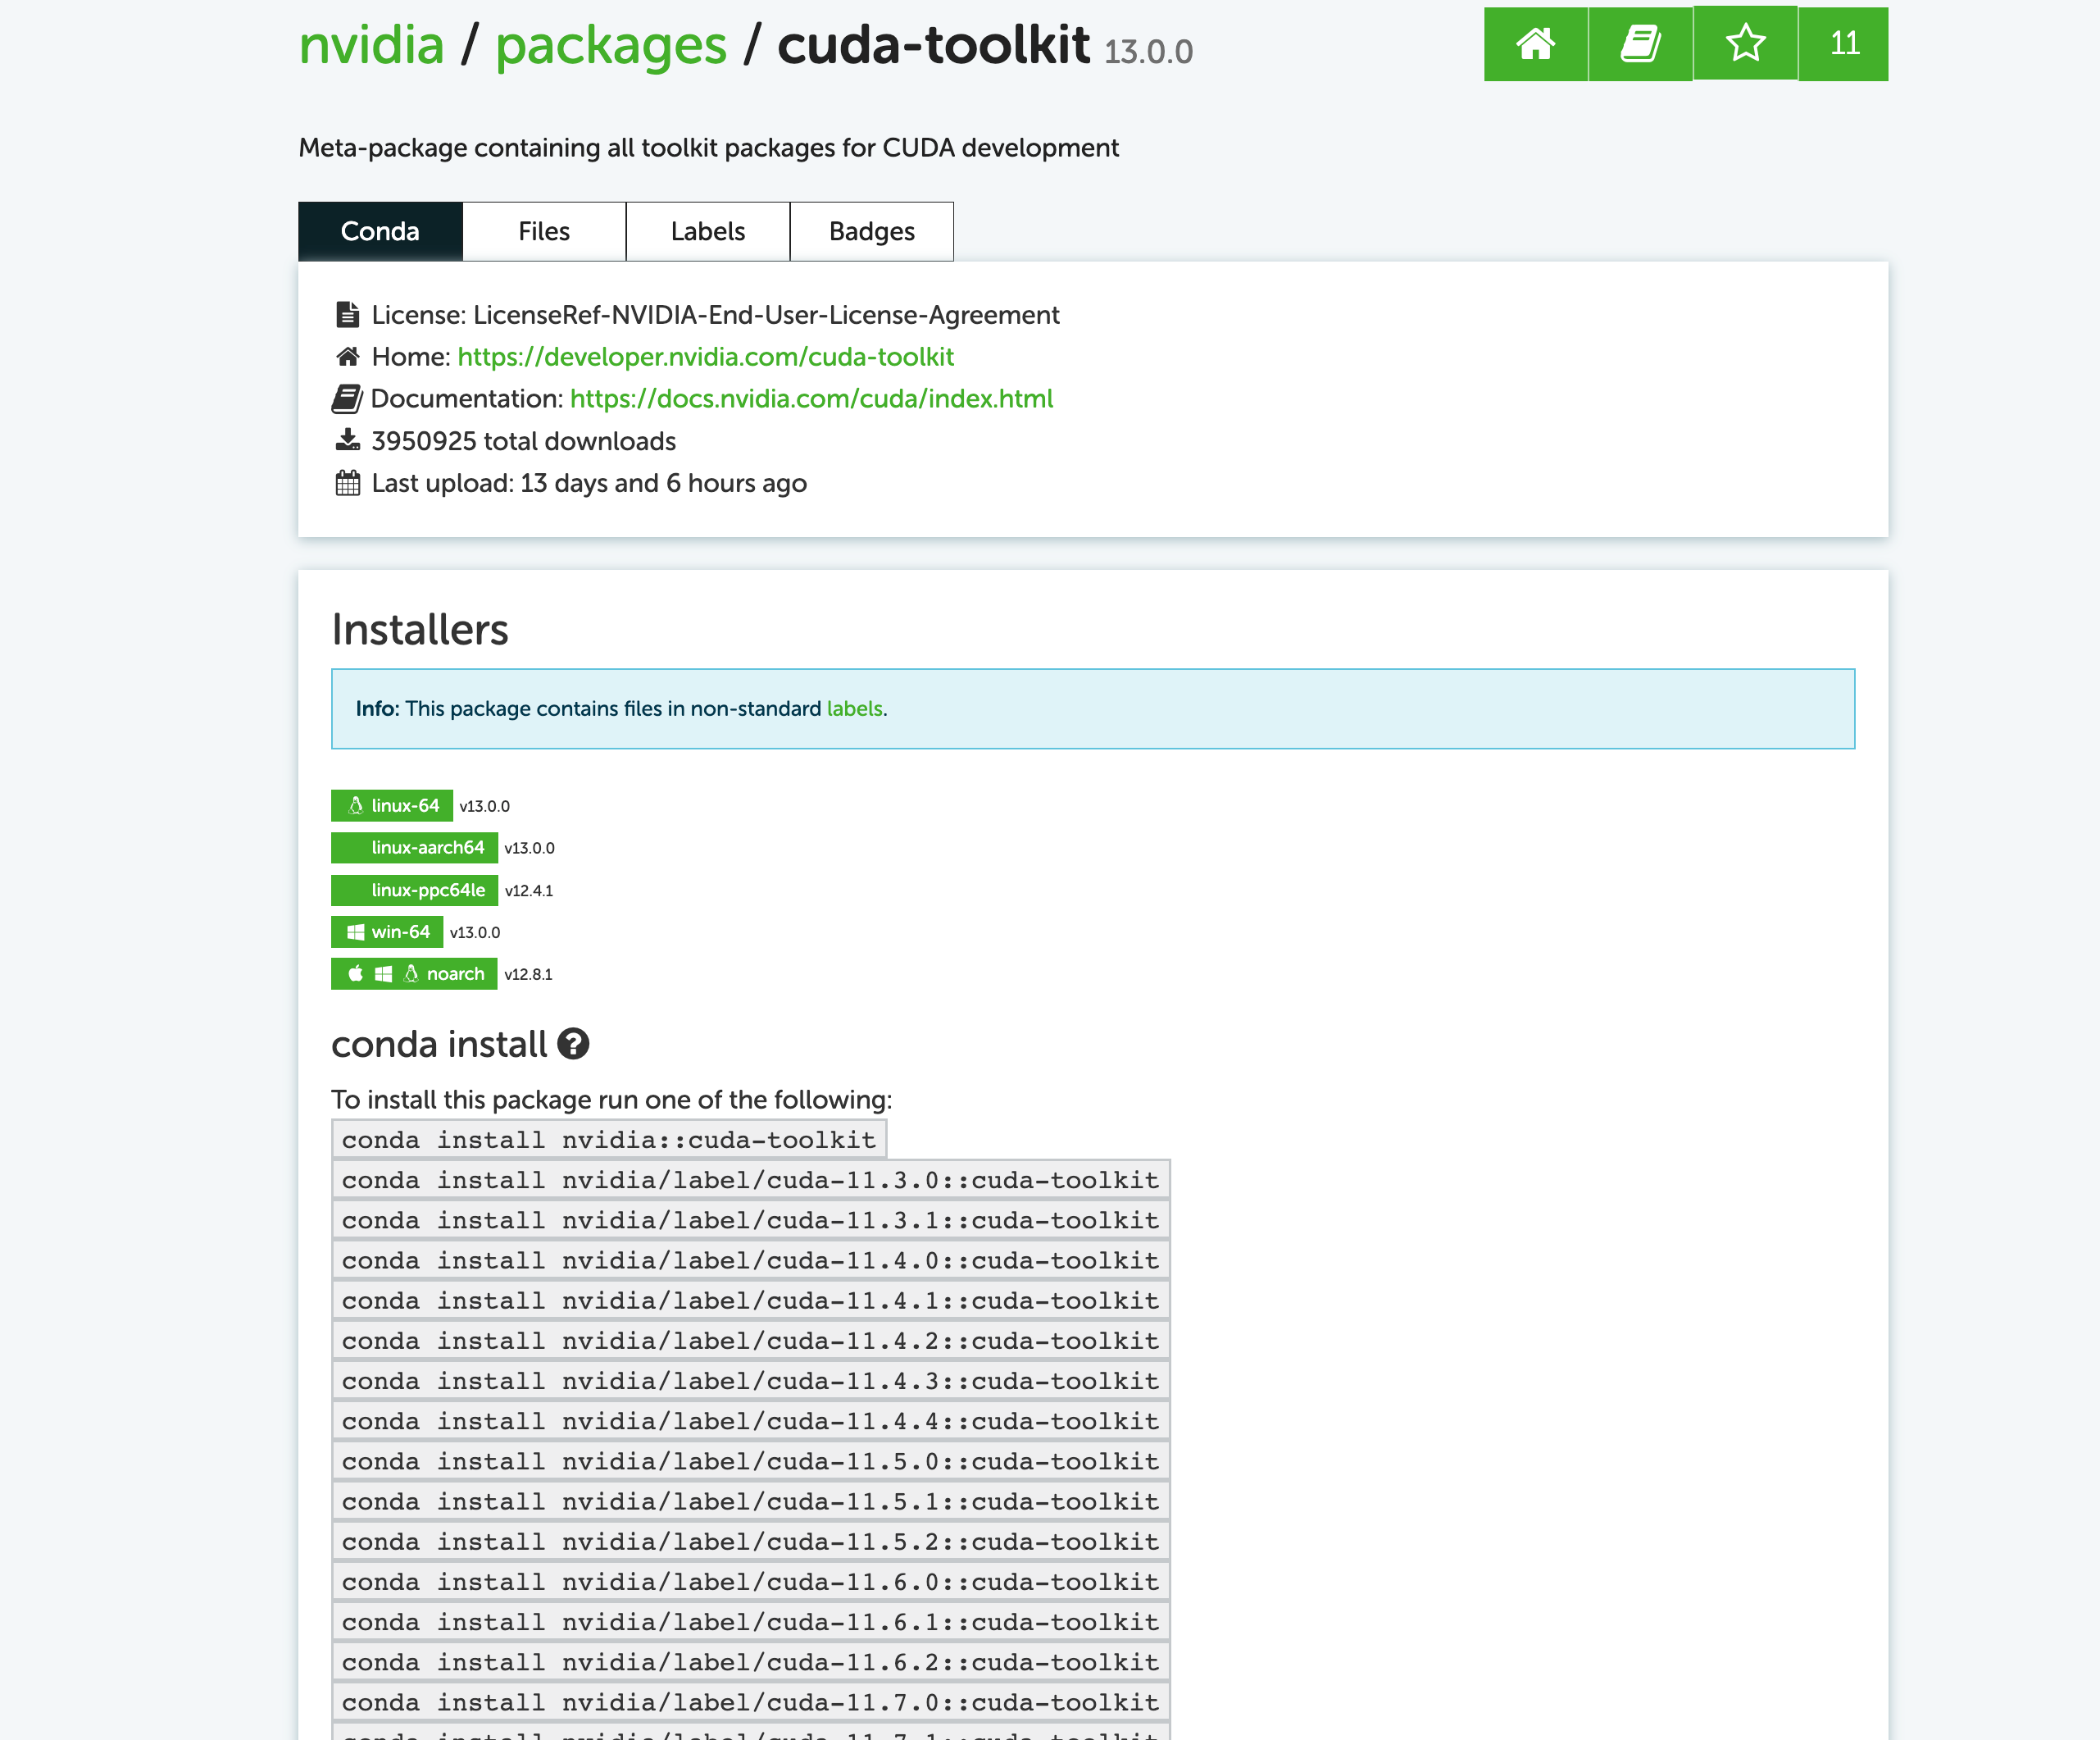Switch to the Badges tab

pyautogui.click(x=871, y=231)
